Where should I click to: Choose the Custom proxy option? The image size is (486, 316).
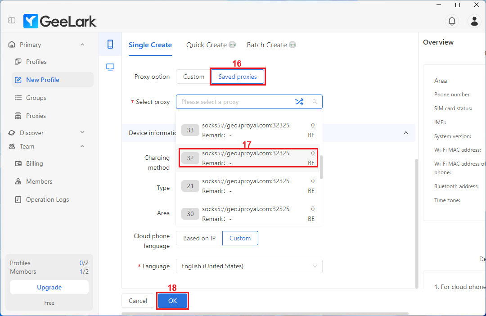(x=193, y=77)
